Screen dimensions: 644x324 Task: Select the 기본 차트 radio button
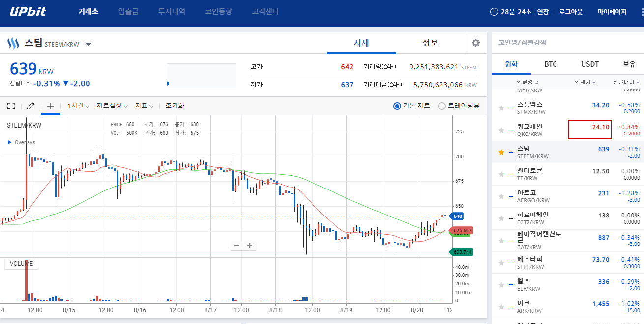(x=397, y=106)
